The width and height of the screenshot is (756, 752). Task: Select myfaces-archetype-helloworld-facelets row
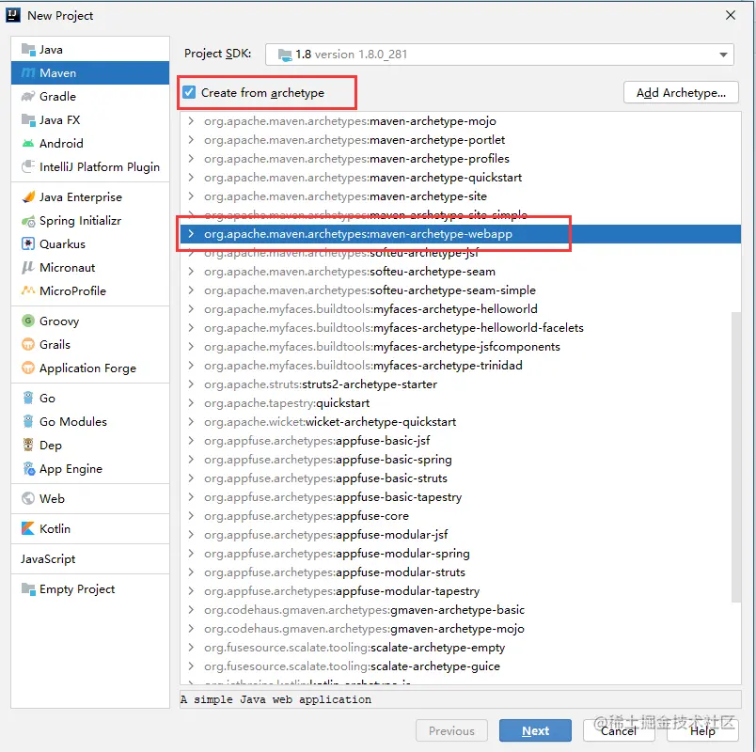[461, 328]
